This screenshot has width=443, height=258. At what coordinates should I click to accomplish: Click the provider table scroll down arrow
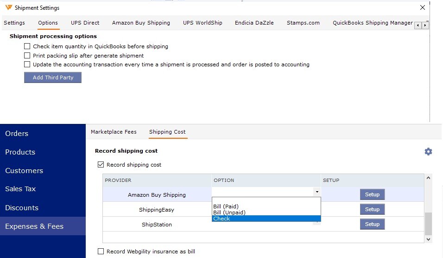tap(428, 239)
